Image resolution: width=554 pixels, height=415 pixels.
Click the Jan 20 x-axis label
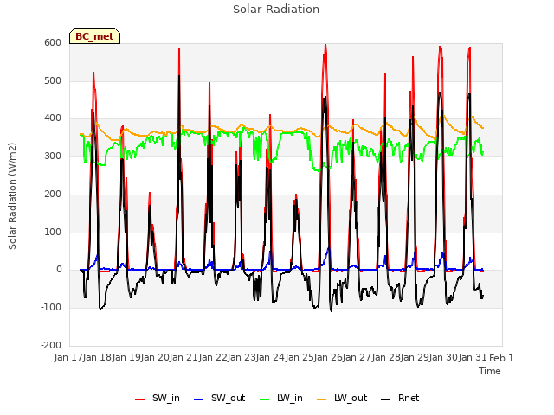[x=155, y=358]
